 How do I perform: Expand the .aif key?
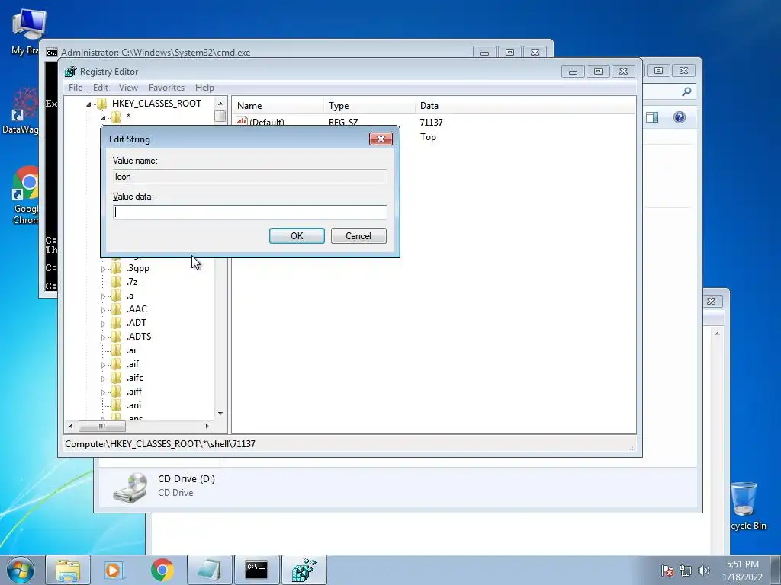[103, 365]
